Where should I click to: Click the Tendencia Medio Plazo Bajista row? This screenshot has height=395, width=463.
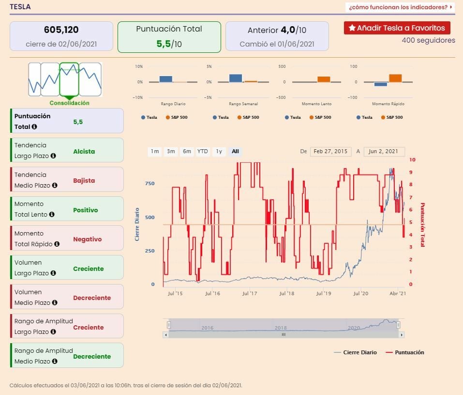[67, 180]
